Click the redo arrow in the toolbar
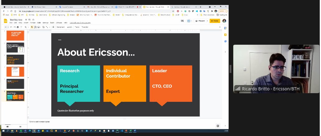Image resolution: width=321 pixels, height=136 pixels. click(x=14, y=27)
